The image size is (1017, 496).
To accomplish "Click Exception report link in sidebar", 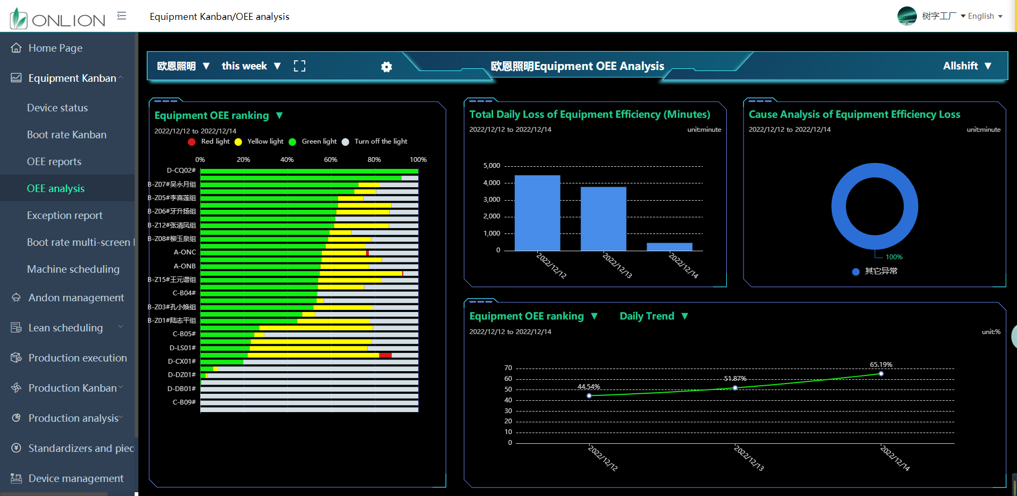I will 65,215.
